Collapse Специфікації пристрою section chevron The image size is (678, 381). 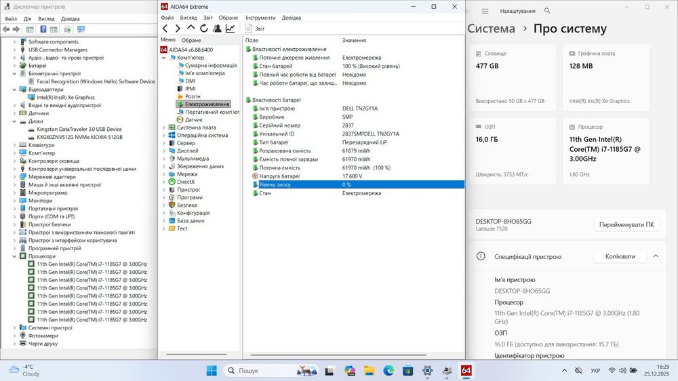tap(656, 256)
